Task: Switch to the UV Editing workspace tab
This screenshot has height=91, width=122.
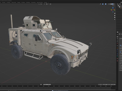Action: 8,3
